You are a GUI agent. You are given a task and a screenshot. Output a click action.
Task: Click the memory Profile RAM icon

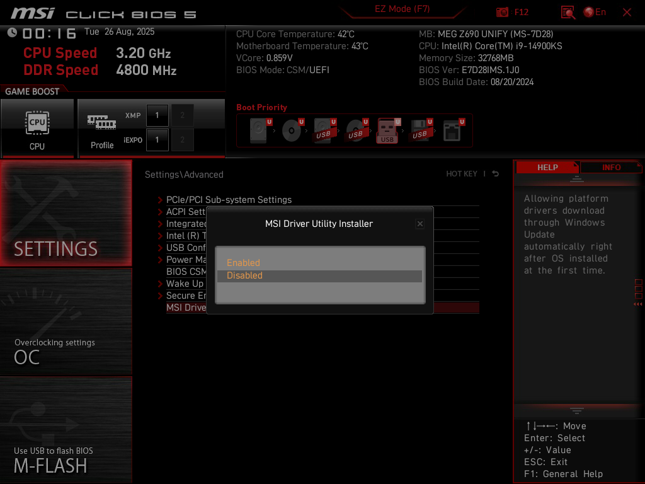pyautogui.click(x=101, y=122)
